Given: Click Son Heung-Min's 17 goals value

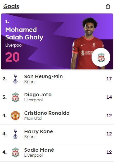Looking at the screenshot, I should [x=109, y=79].
